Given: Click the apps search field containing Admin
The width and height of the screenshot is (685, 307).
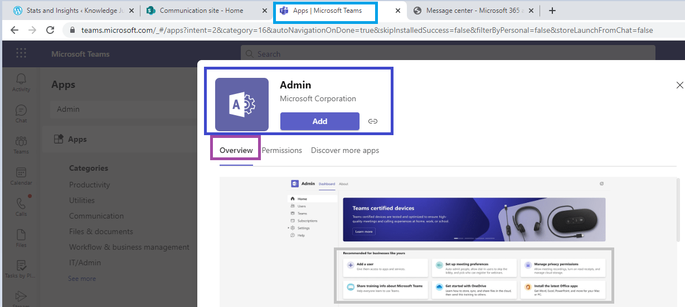Looking at the screenshot, I should point(123,110).
